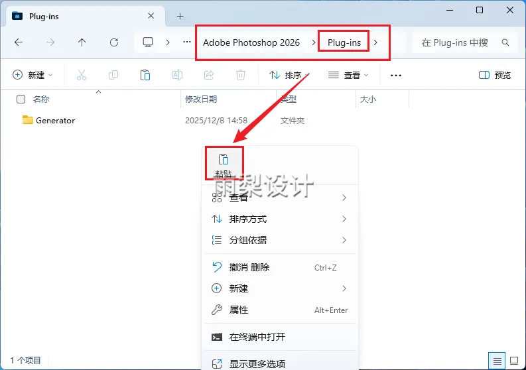
Task: Click the This PC monitor icon
Action: pos(148,42)
